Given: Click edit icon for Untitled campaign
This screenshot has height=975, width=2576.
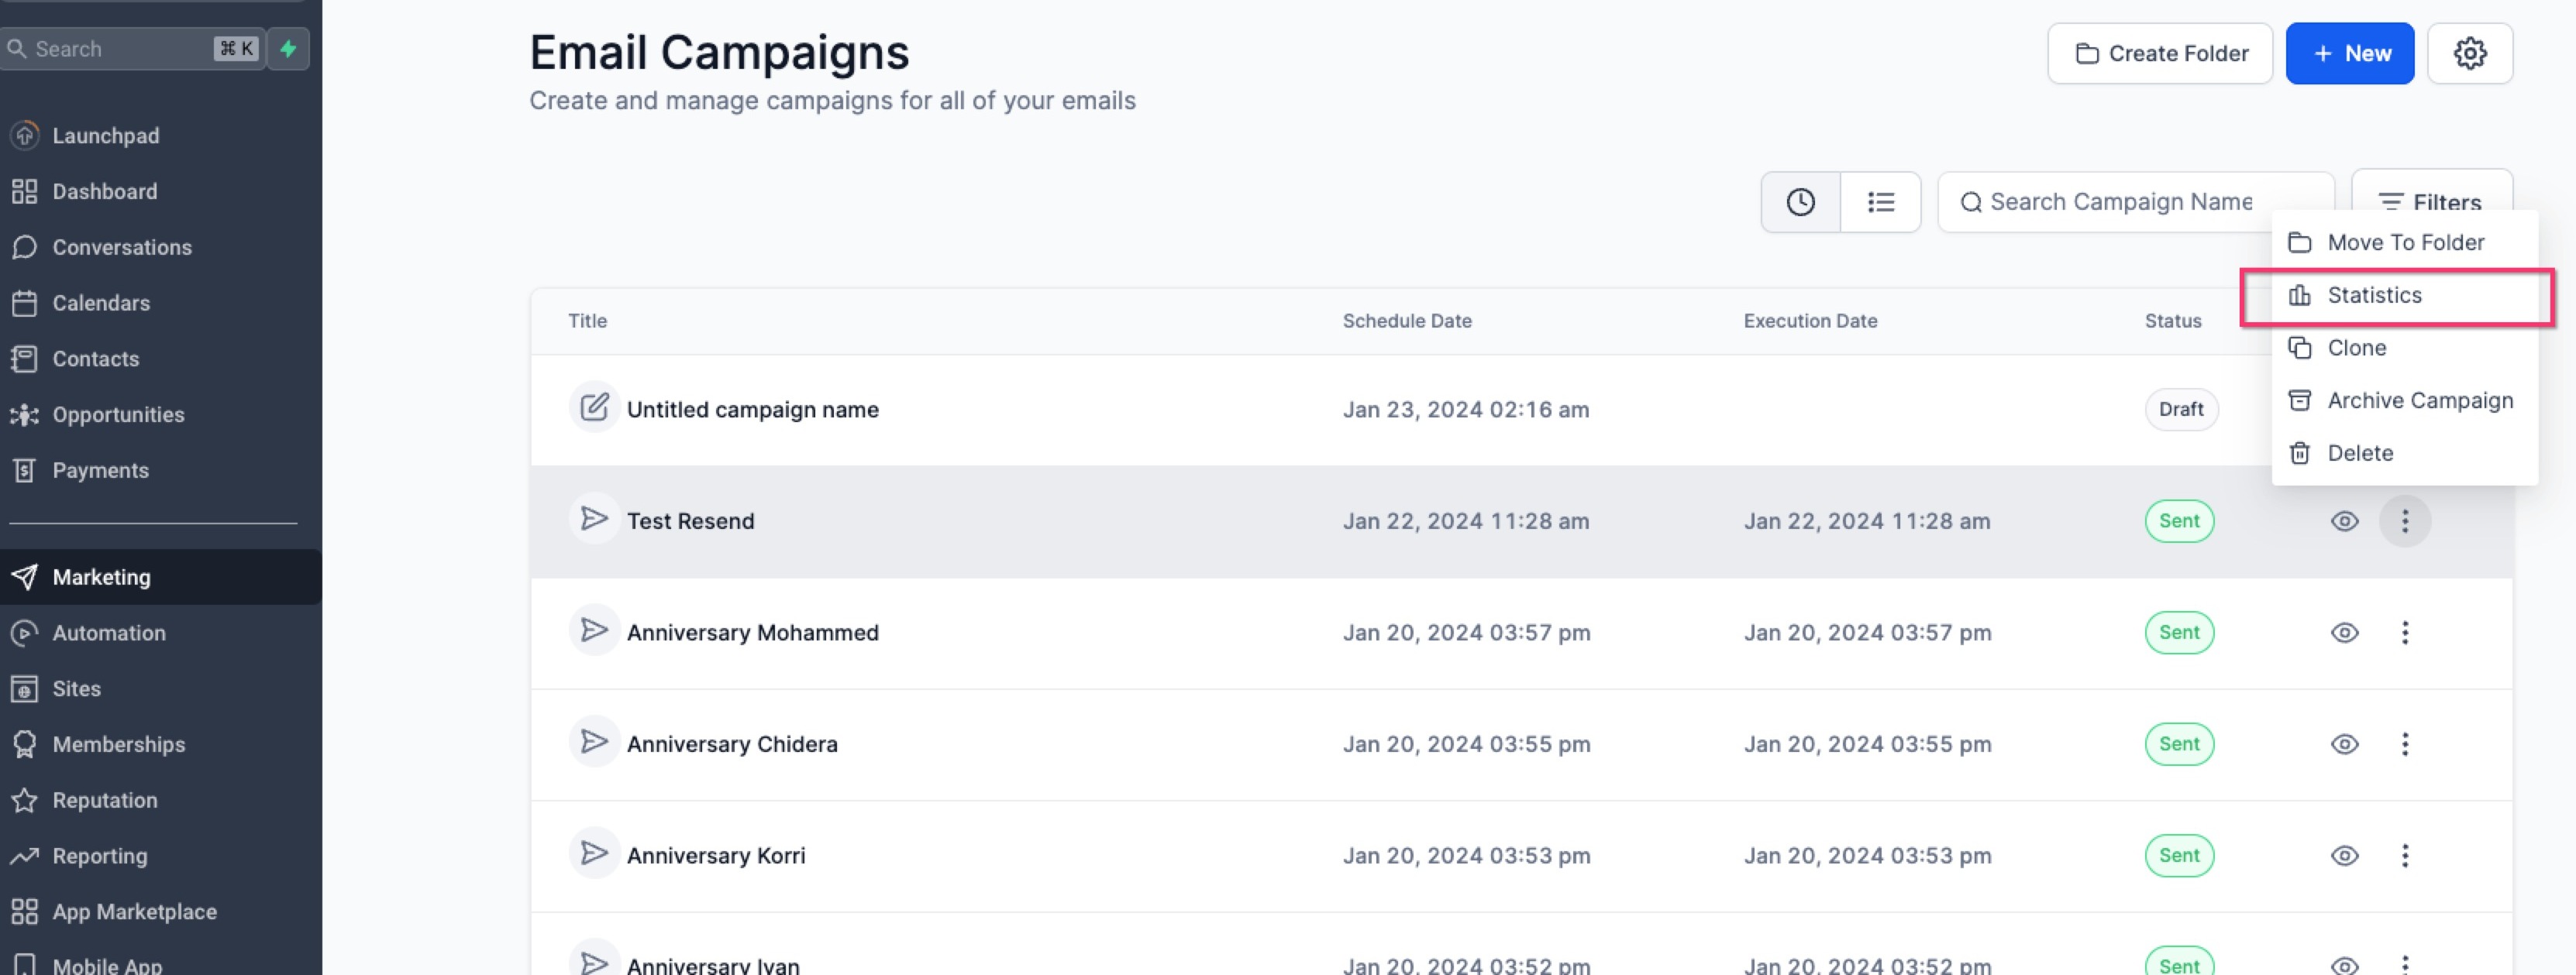Looking at the screenshot, I should coord(594,407).
